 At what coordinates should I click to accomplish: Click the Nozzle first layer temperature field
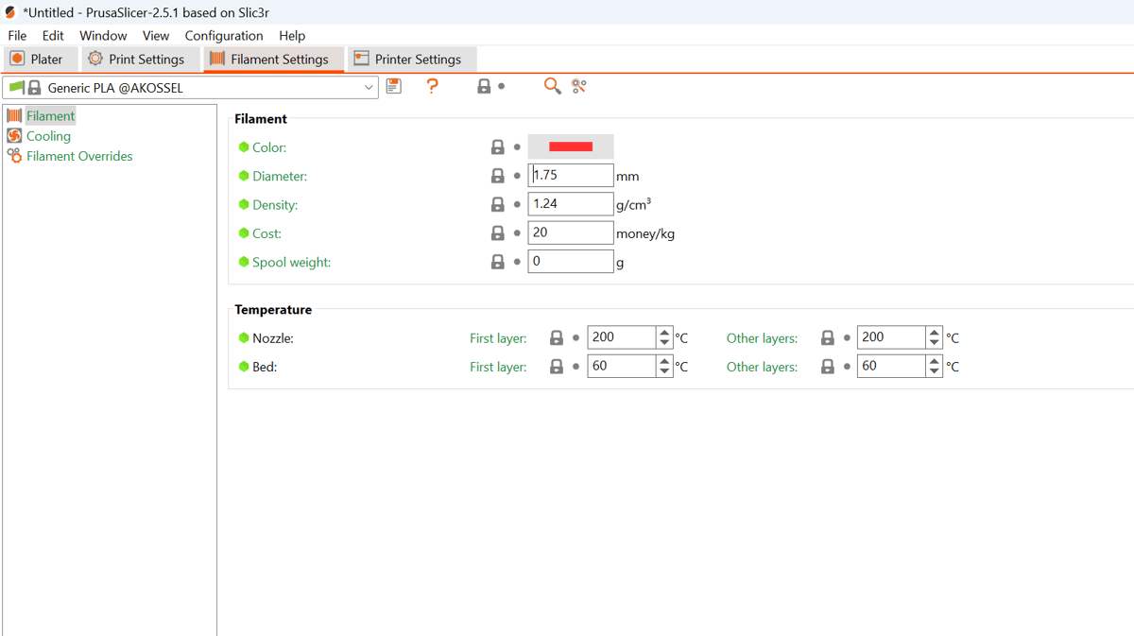coord(622,337)
